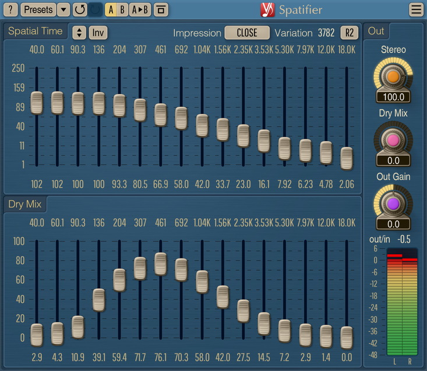
Task: Click Spatial Time 90.3 Hz fader
Action: tap(78, 103)
